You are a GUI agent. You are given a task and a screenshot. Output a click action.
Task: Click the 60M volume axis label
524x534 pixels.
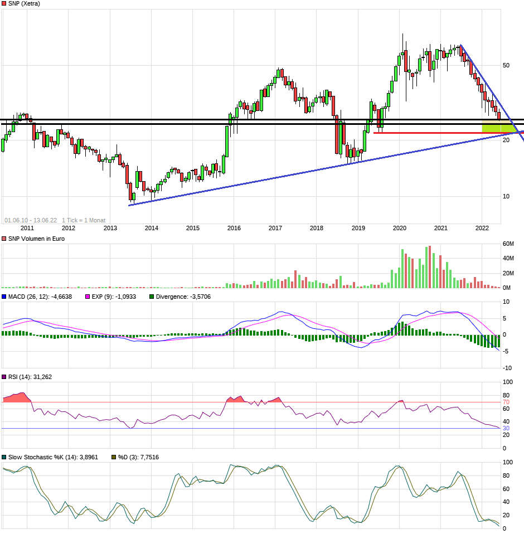pyautogui.click(x=508, y=244)
